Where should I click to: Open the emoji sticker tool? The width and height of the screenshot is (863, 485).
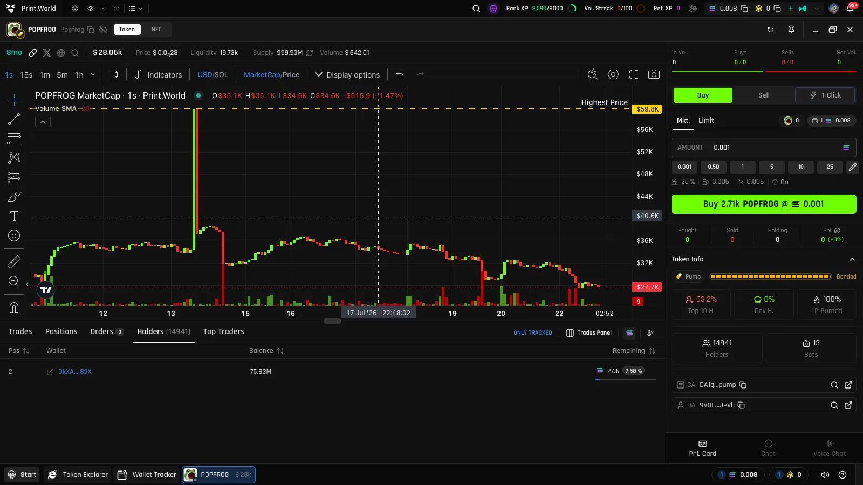point(14,235)
